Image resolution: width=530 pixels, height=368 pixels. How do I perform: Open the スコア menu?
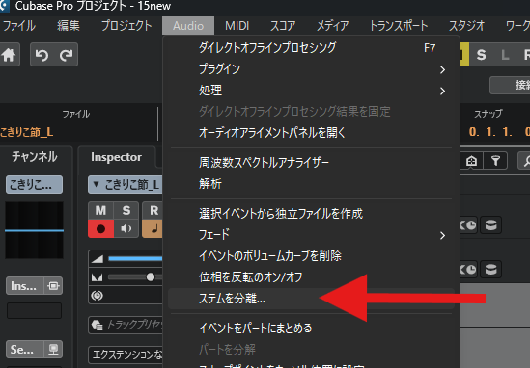(283, 26)
